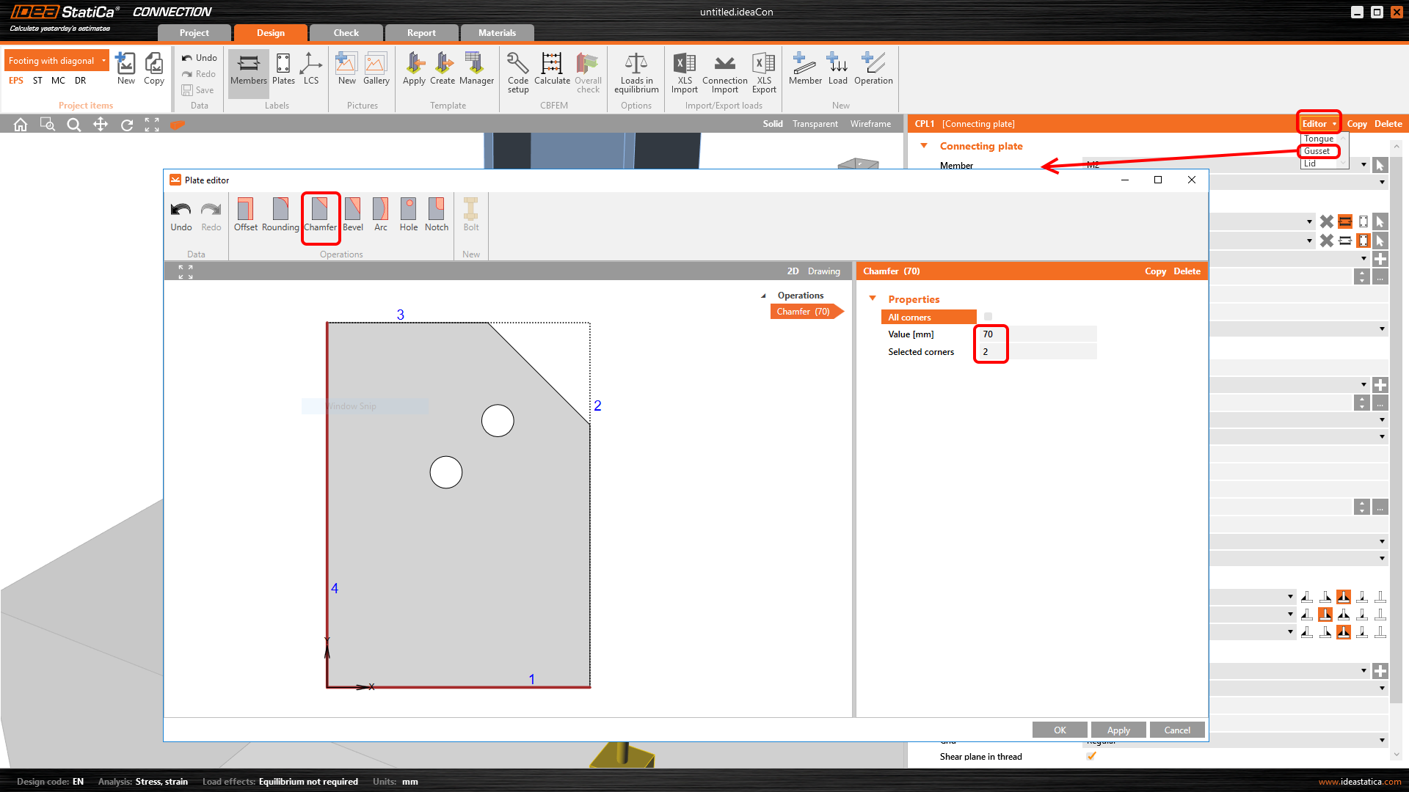The image size is (1409, 792).
Task: Switch view mode to Transparent
Action: [x=815, y=124]
